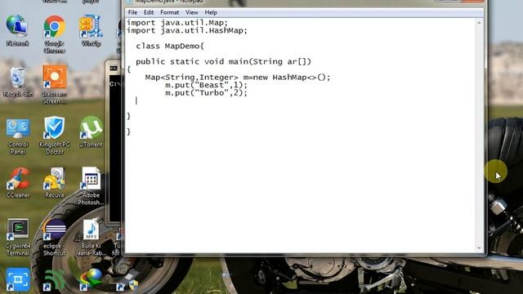
Task: Select the Kingsoft PC Doctor shortcut
Action: click(55, 136)
